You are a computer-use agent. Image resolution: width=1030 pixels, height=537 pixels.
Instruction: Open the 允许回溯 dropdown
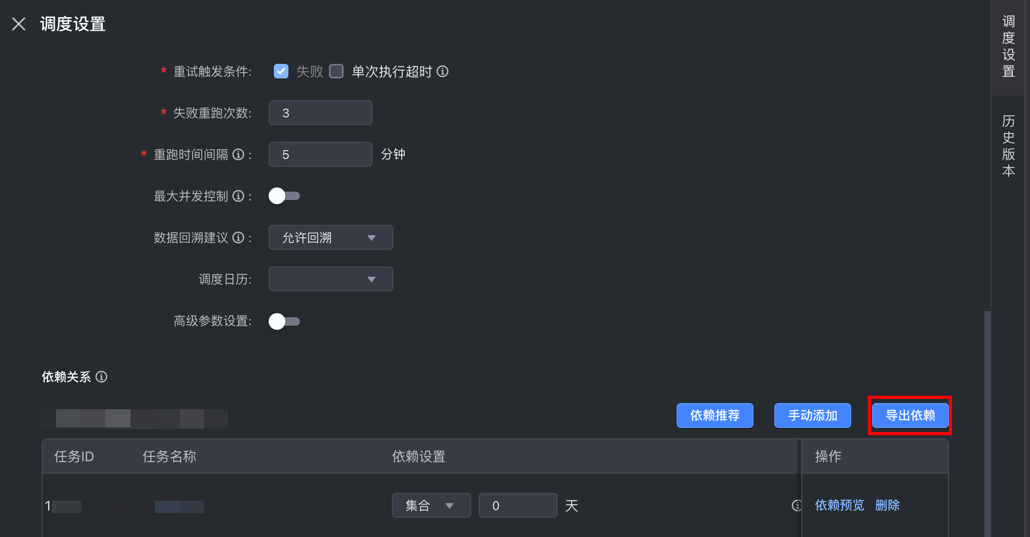(331, 237)
